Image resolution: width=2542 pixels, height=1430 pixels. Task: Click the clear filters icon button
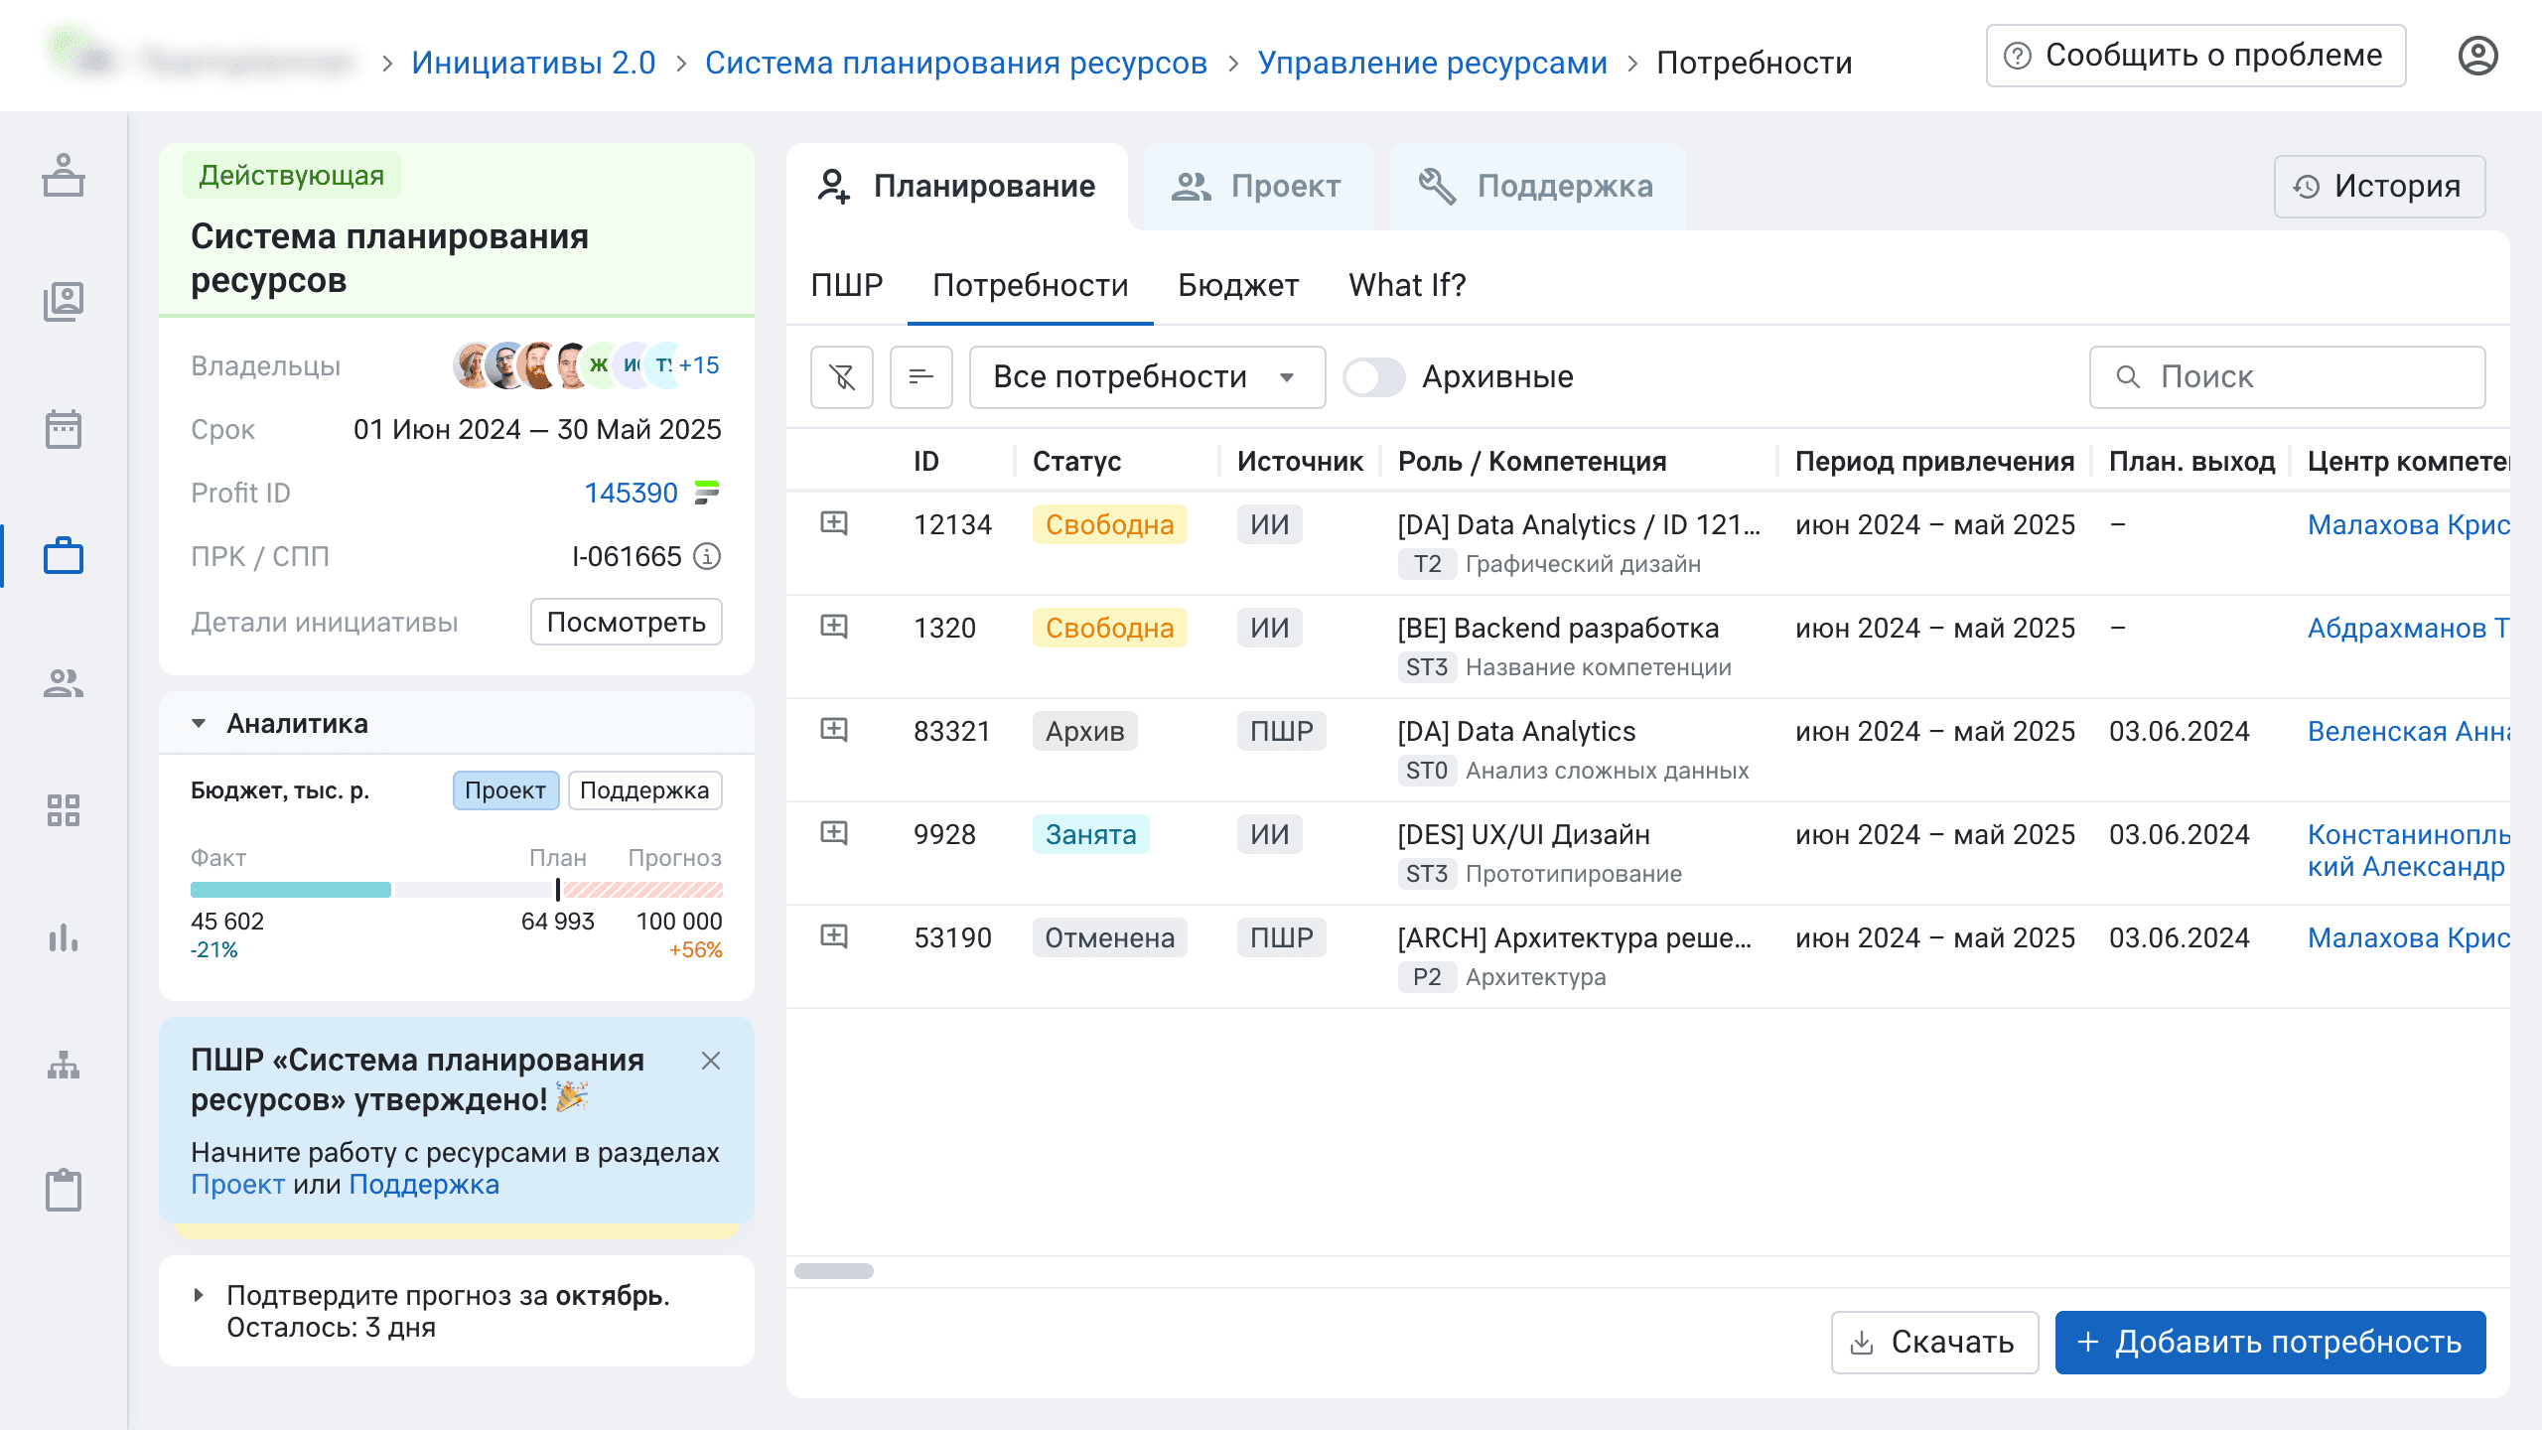click(x=841, y=377)
